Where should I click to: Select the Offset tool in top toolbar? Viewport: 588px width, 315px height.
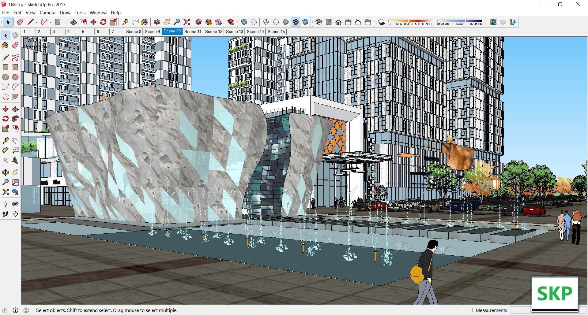pos(84,22)
